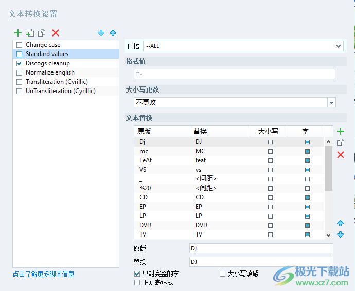Viewport: 355px width, 291px height.
Task: Select the Standard values script
Action: tap(66, 54)
